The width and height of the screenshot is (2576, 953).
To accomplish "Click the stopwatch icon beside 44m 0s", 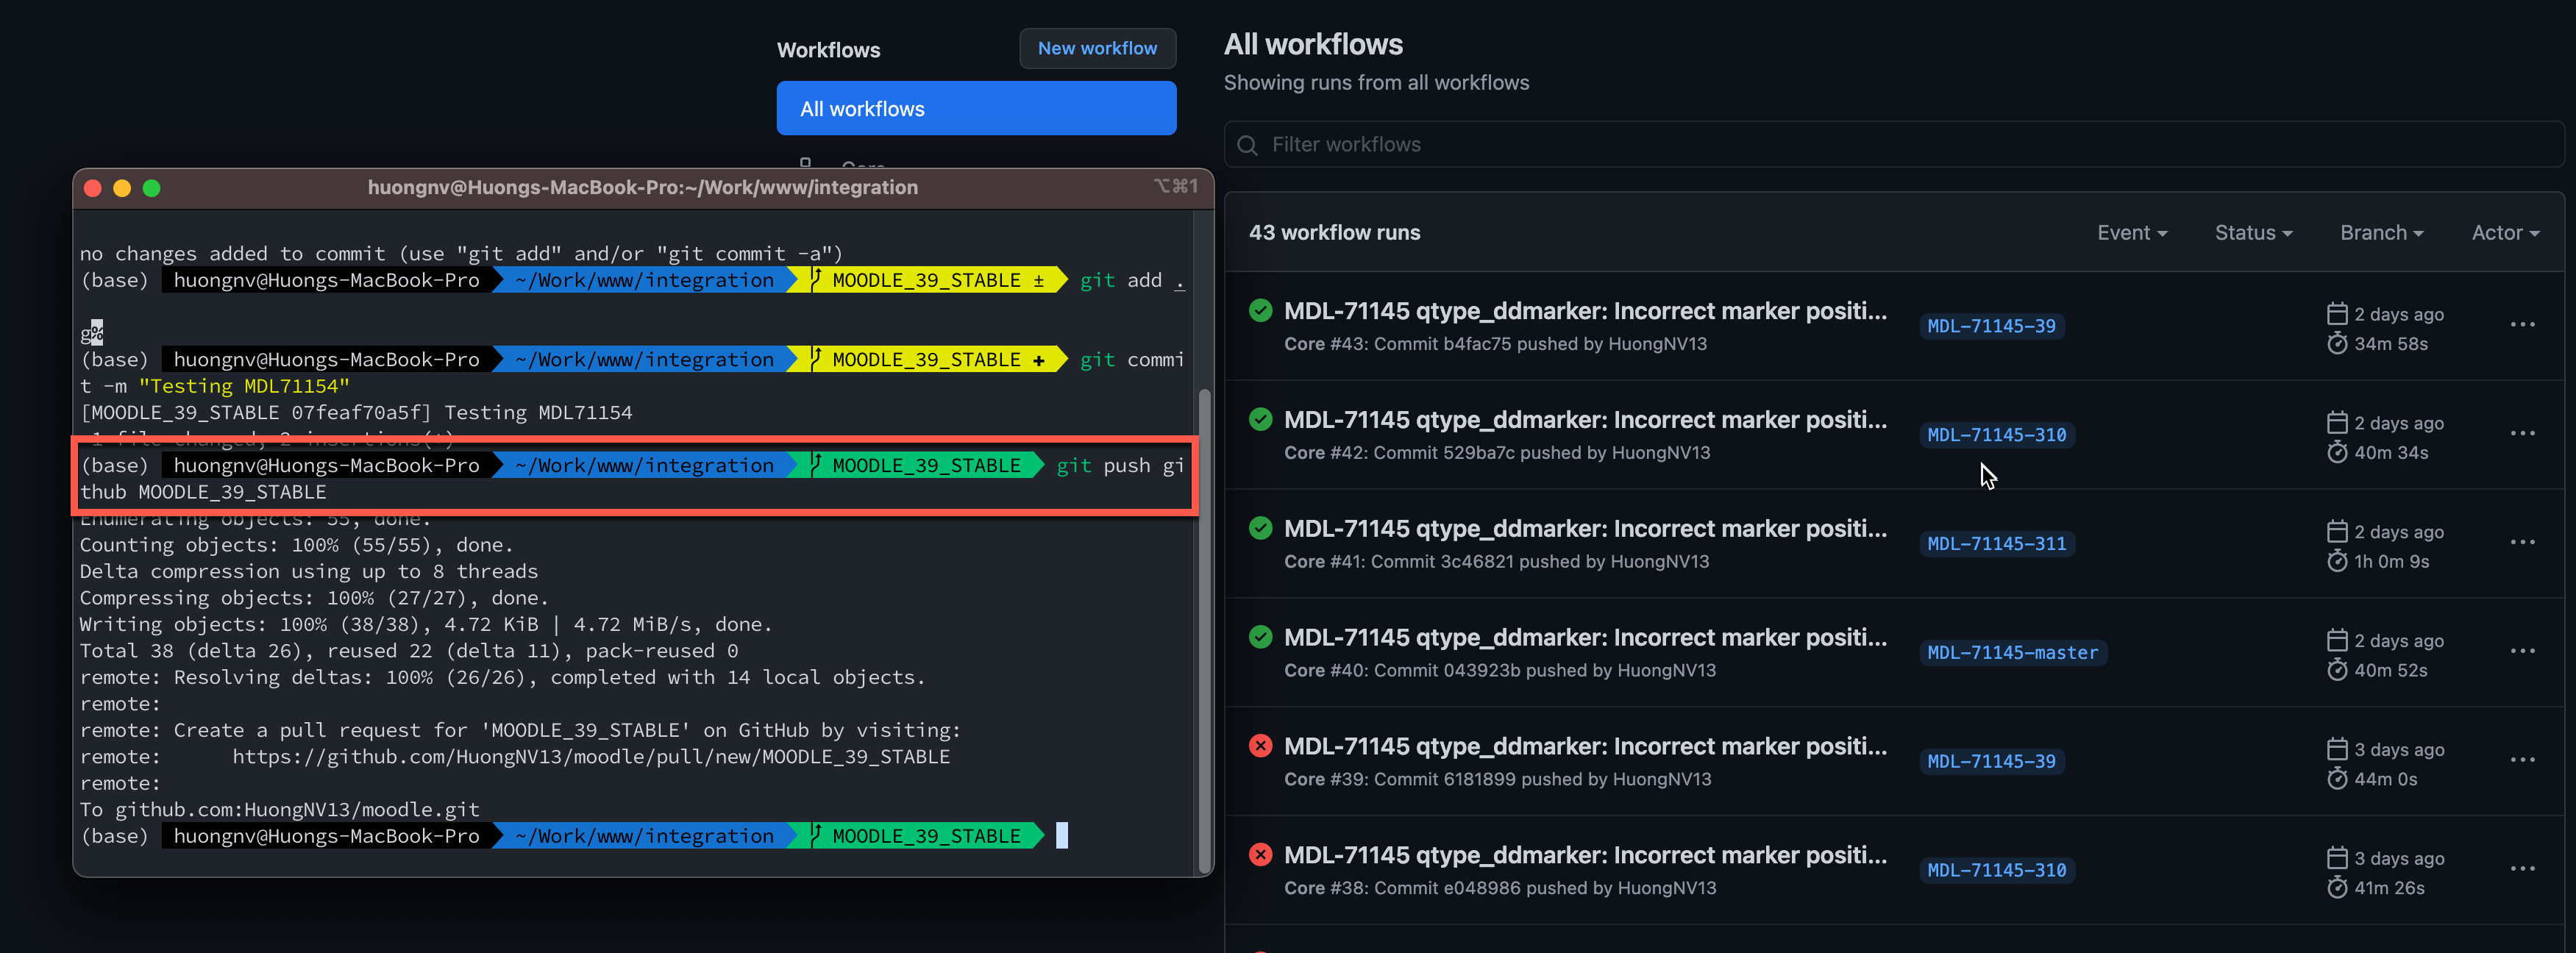I will 2337,780.
